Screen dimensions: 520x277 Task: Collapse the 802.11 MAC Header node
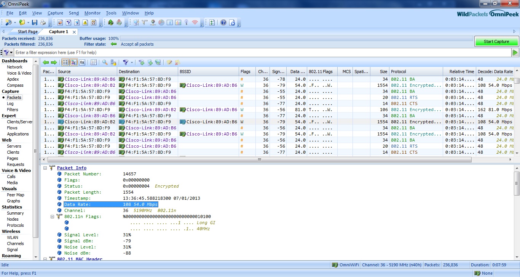(x=45, y=259)
